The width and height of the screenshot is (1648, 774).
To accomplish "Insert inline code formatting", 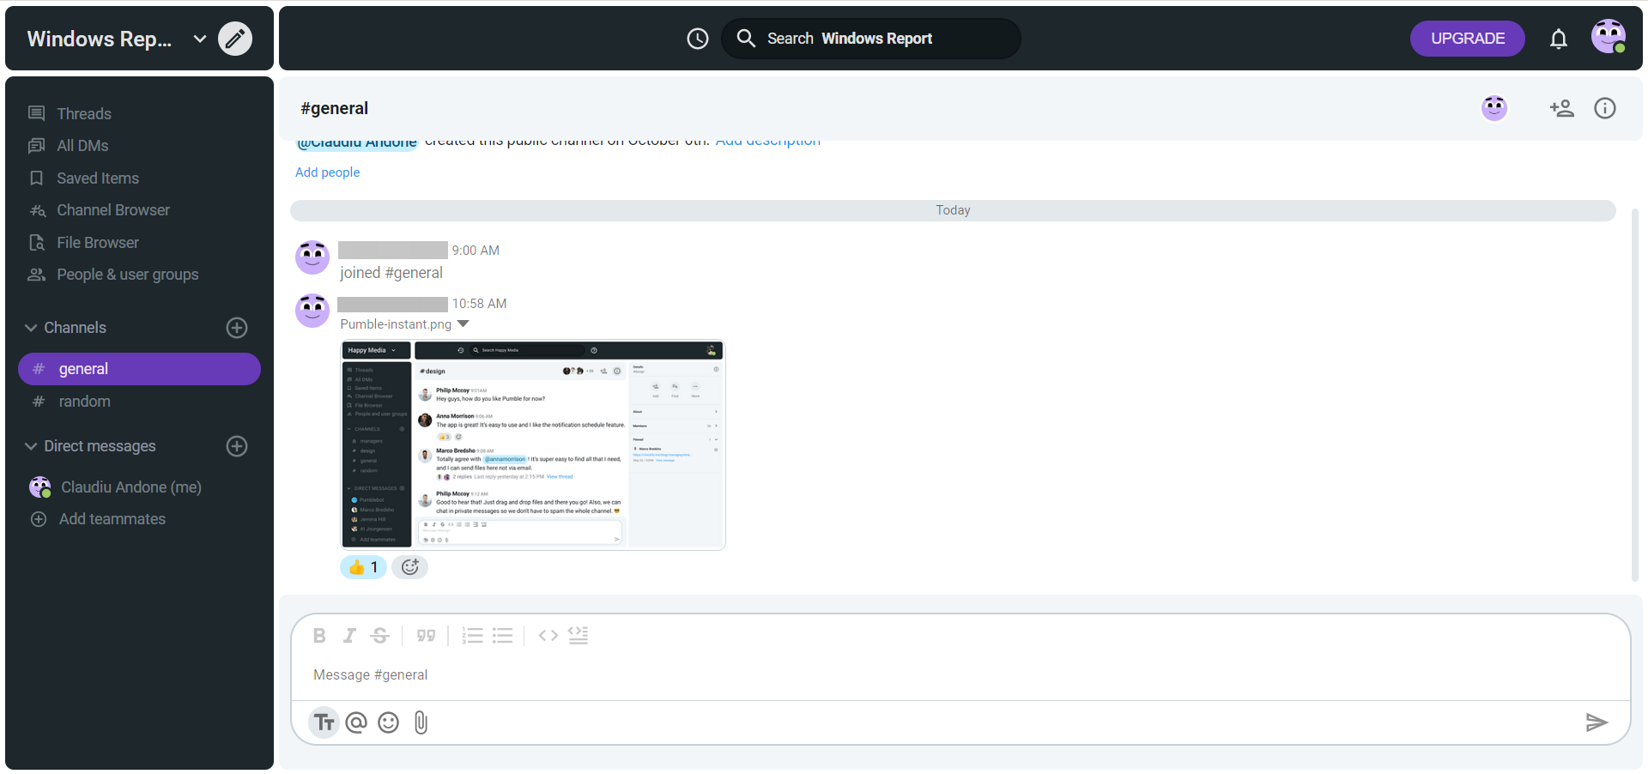I will point(548,636).
